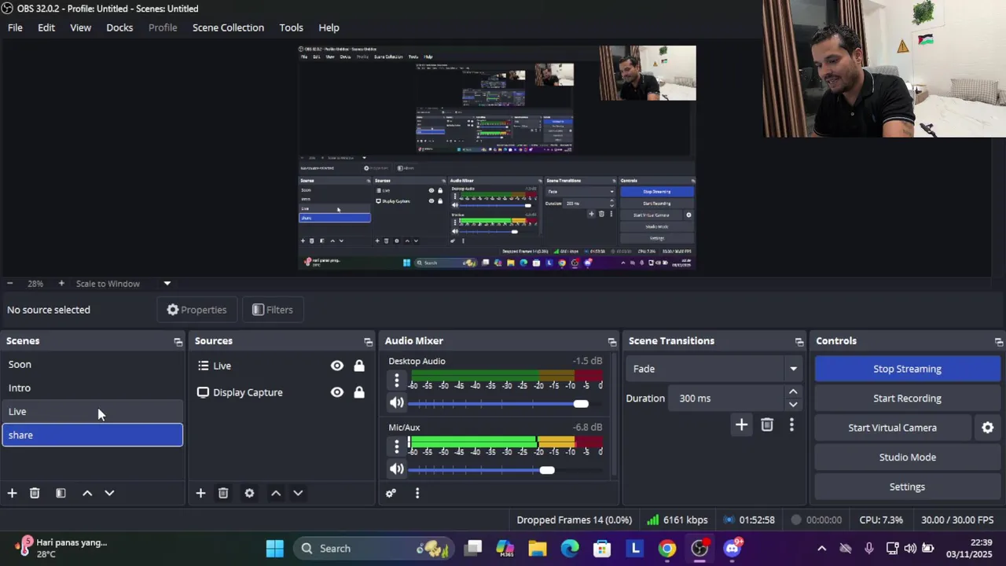
Task: Increase transition duration stepper up
Action: click(793, 391)
